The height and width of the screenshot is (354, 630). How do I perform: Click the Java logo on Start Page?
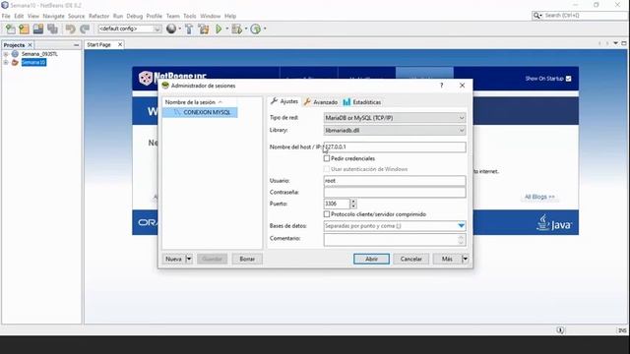(554, 223)
